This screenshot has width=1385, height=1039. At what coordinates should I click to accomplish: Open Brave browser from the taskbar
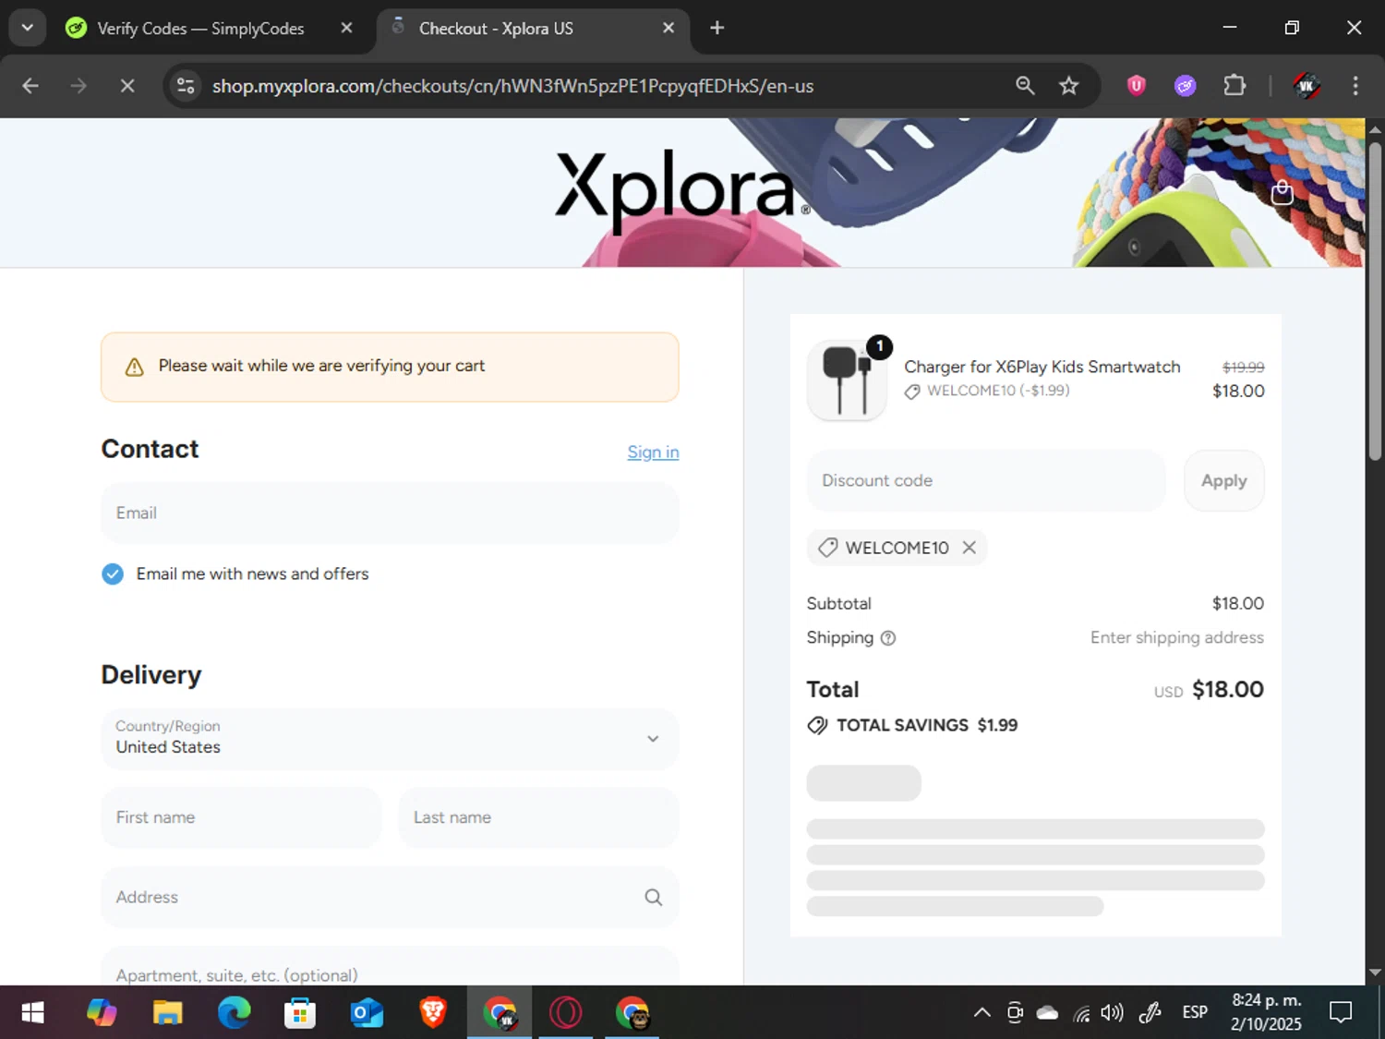[433, 1013]
